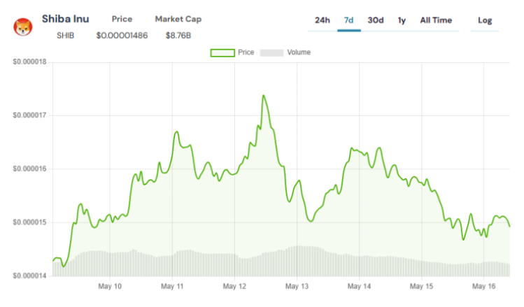The height and width of the screenshot is (307, 524).
Task: Select the 24h time range tab
Action: click(322, 20)
